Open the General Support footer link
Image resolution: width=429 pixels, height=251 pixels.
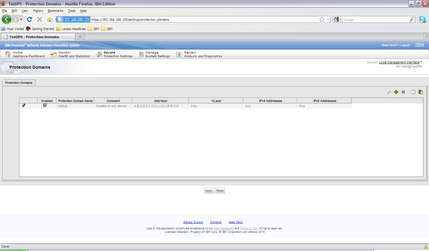click(x=193, y=222)
